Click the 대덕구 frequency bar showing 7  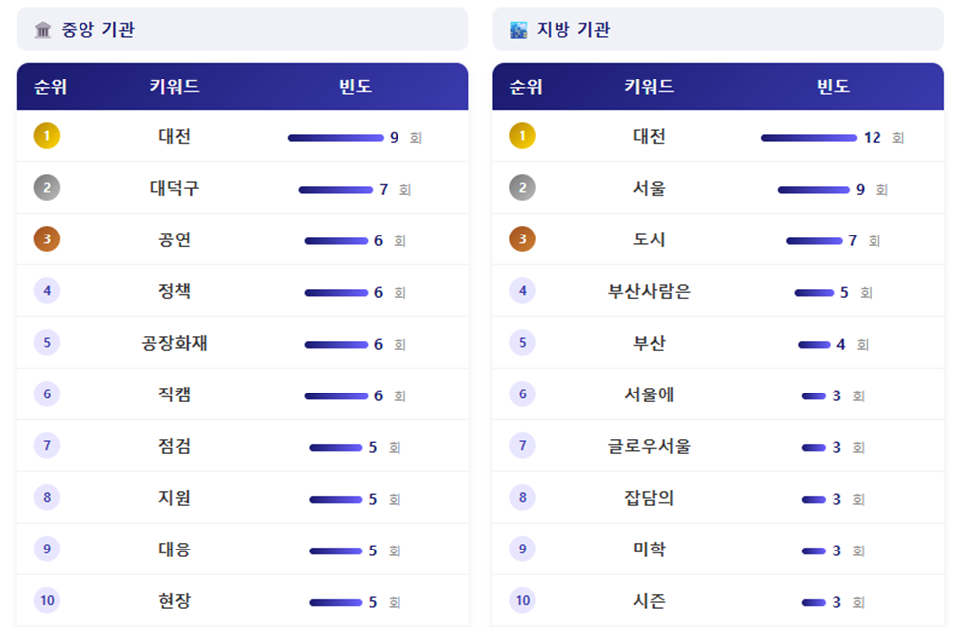pos(335,189)
